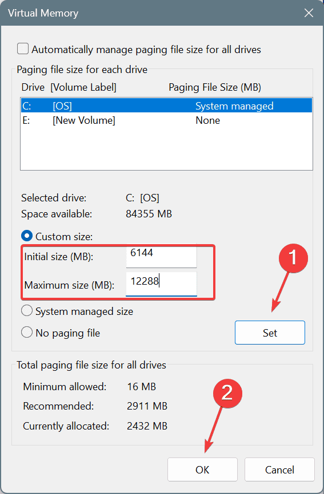
Task: Click the Paging File Size (MB) column header
Action: tap(215, 87)
